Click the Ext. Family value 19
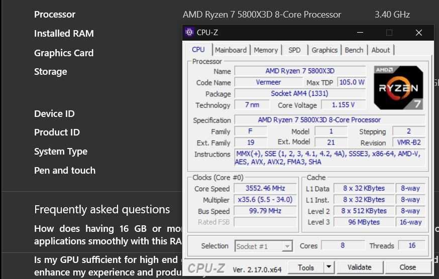Image resolution: width=439 pixels, height=279 pixels. [251, 143]
